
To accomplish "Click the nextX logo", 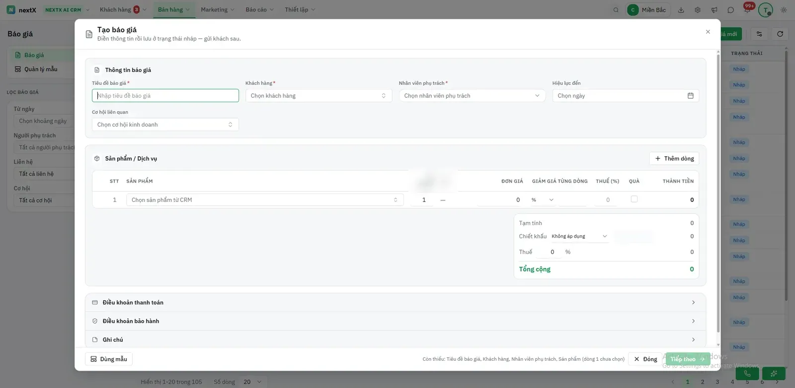I will coord(21,10).
